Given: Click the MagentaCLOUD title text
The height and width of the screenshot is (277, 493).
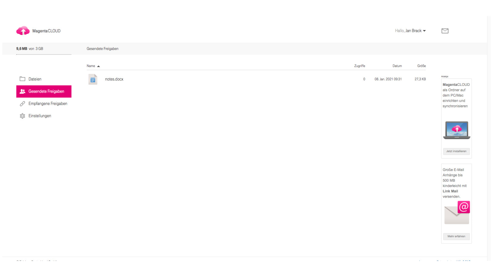Looking at the screenshot, I should (47, 31).
